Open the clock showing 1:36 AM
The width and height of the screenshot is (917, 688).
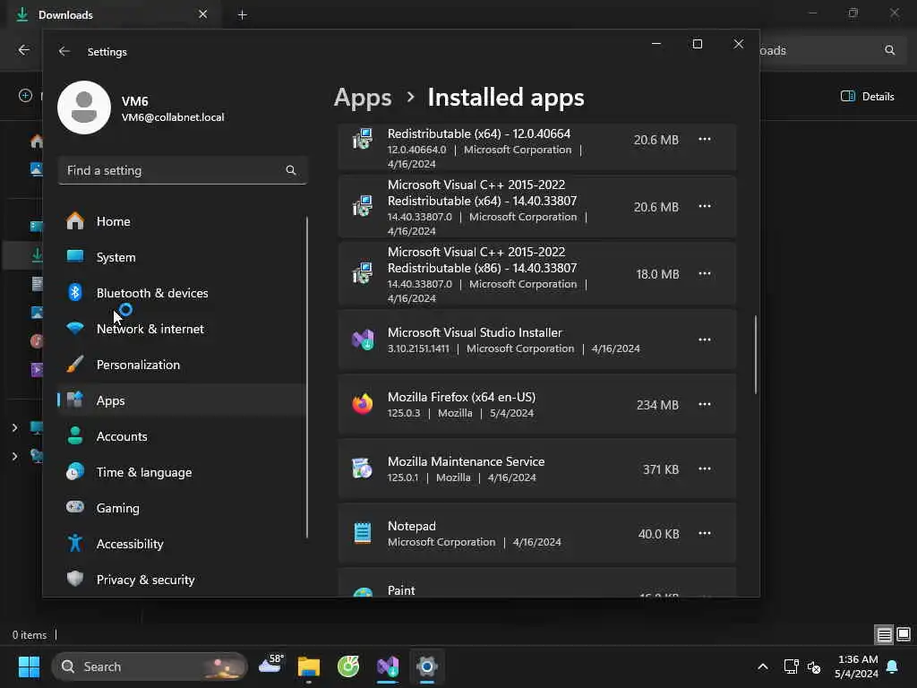(856, 666)
